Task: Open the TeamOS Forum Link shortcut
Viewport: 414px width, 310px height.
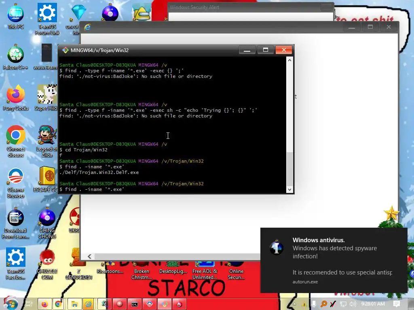Action: 47,19
